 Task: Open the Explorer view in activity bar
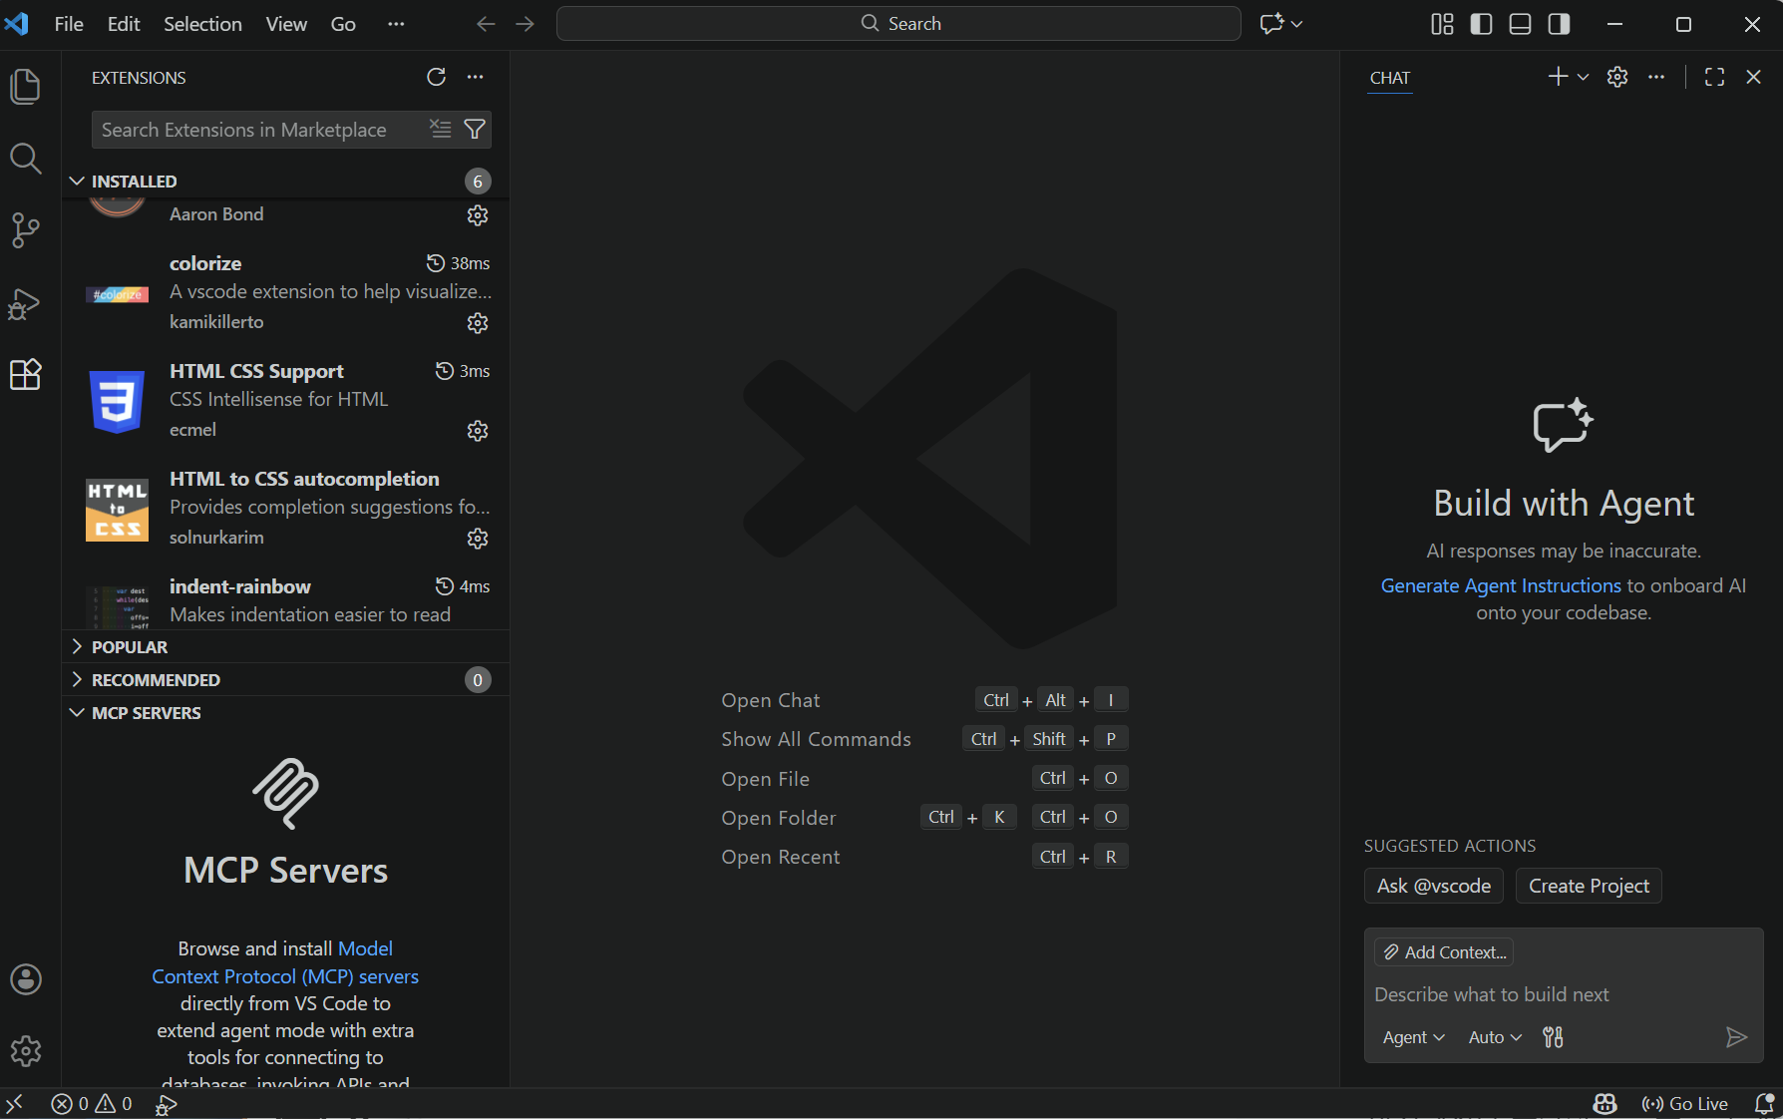(25, 87)
